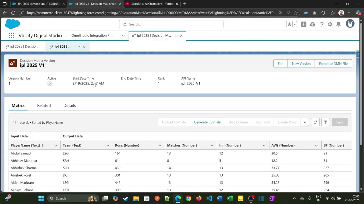The height and width of the screenshot is (204, 364).
Task: Open the navigation menu chevron after OmniStudio
Action: [123, 35]
